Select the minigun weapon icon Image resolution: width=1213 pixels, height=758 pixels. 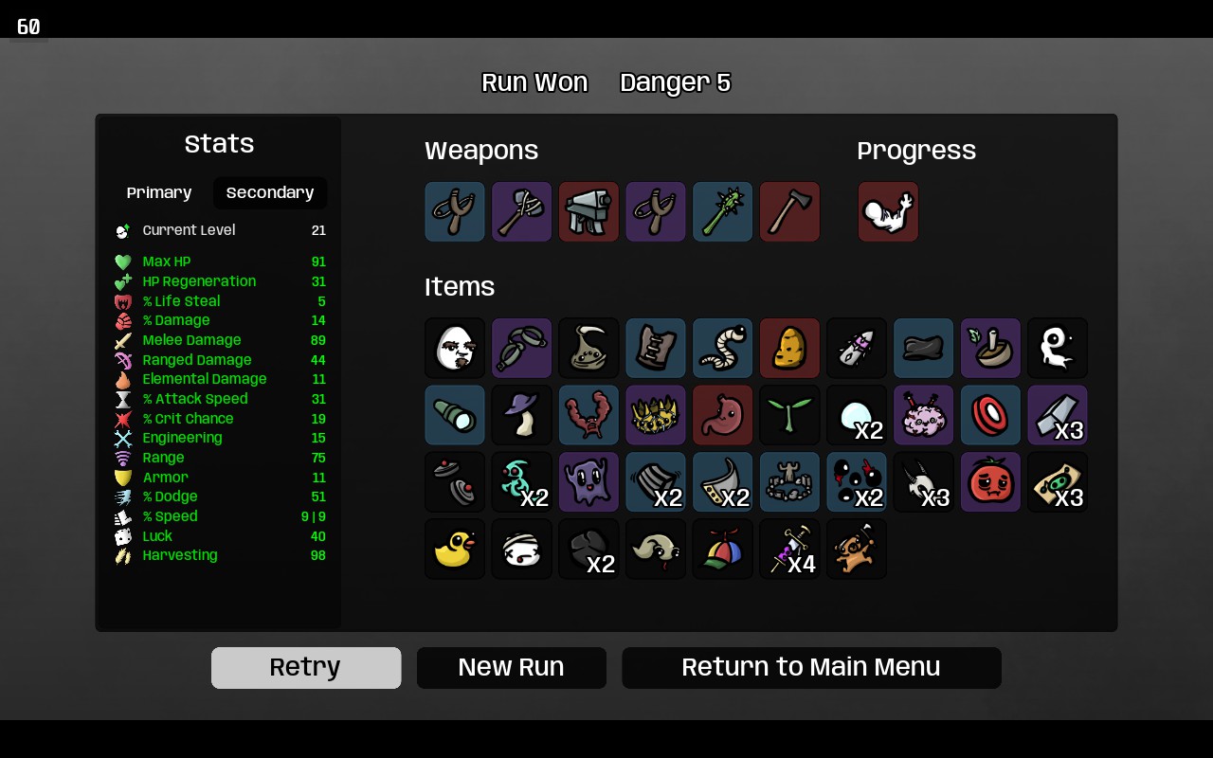[x=588, y=211]
